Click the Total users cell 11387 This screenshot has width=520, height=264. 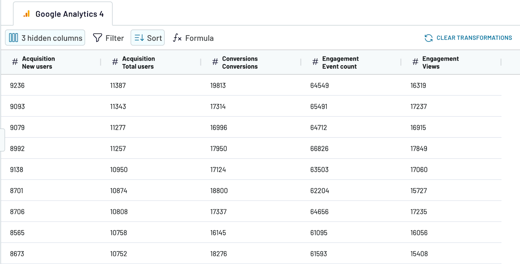pos(118,86)
